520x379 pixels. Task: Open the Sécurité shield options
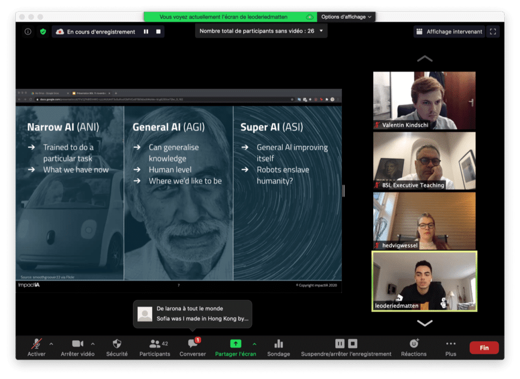(x=117, y=348)
